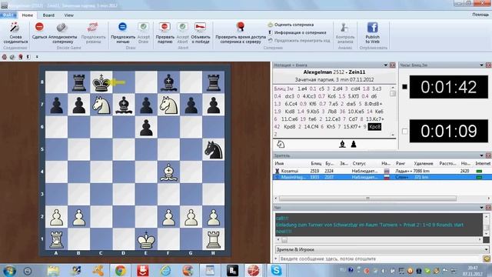Click the red Сдаться (resign) icon

click(39, 27)
